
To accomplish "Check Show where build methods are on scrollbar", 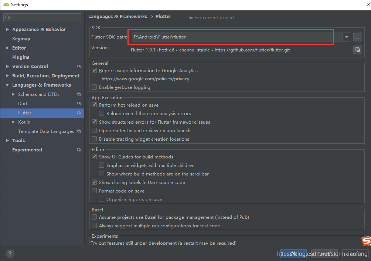I will tap(102, 174).
